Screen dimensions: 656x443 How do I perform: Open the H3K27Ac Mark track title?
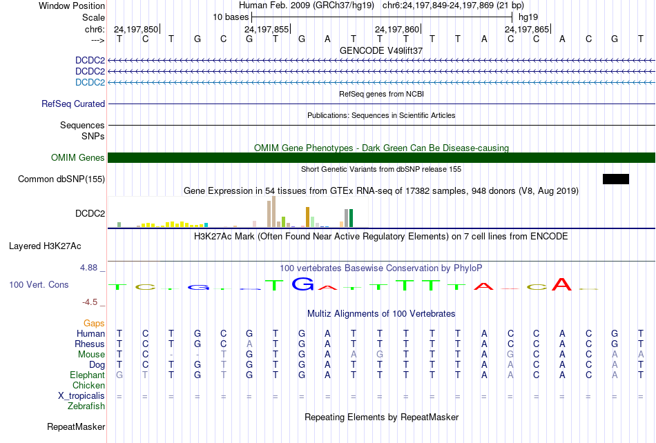[381, 237]
